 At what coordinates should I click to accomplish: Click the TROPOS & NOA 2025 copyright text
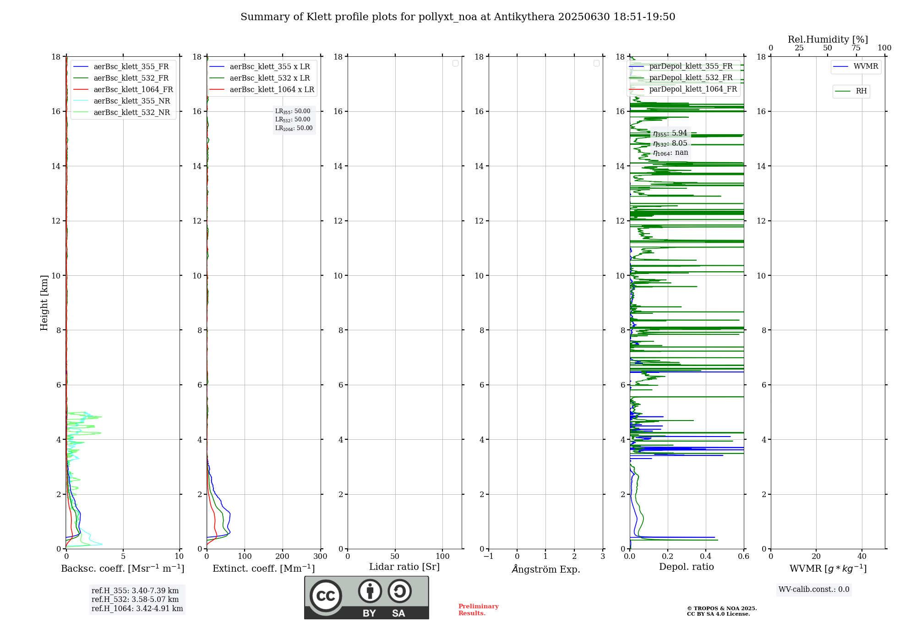(722, 608)
